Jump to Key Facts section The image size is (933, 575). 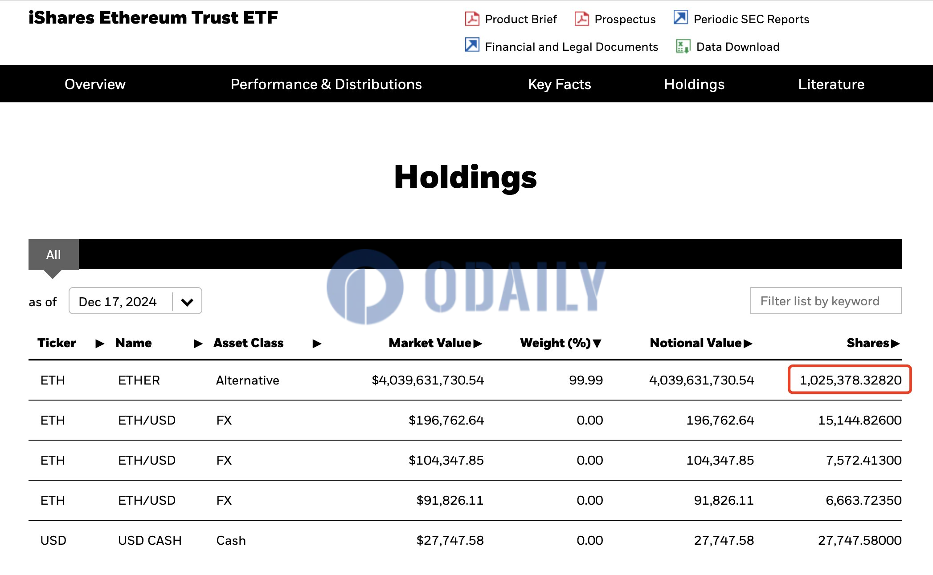click(x=559, y=84)
